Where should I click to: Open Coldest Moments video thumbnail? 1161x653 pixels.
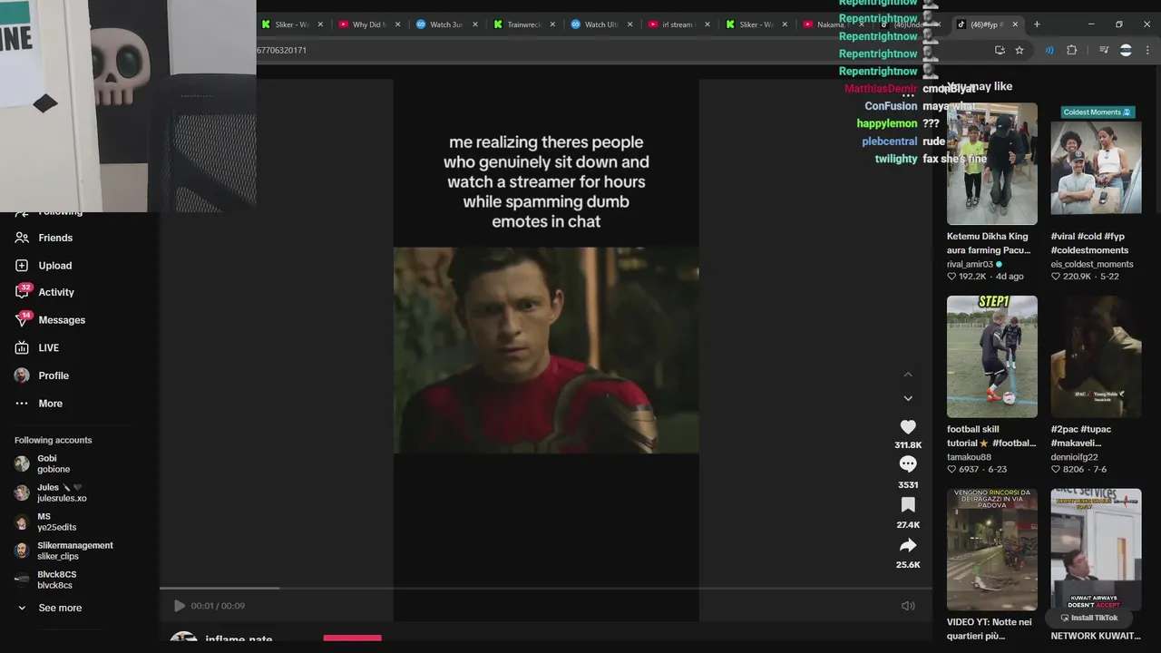click(x=1097, y=163)
